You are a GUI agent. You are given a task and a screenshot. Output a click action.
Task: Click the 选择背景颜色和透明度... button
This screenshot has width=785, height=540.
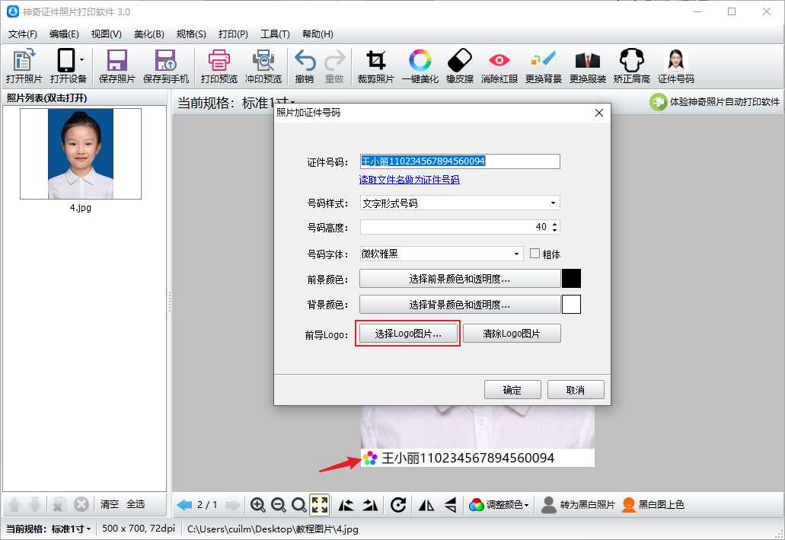(460, 305)
